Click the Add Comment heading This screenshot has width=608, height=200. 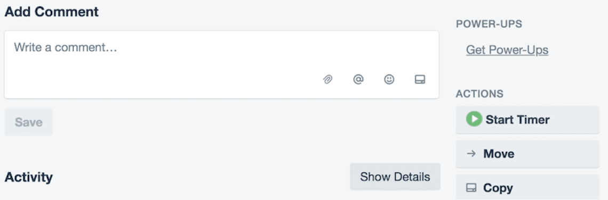tap(52, 12)
